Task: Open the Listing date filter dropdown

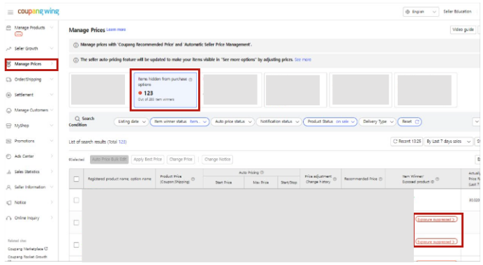Action: point(131,122)
